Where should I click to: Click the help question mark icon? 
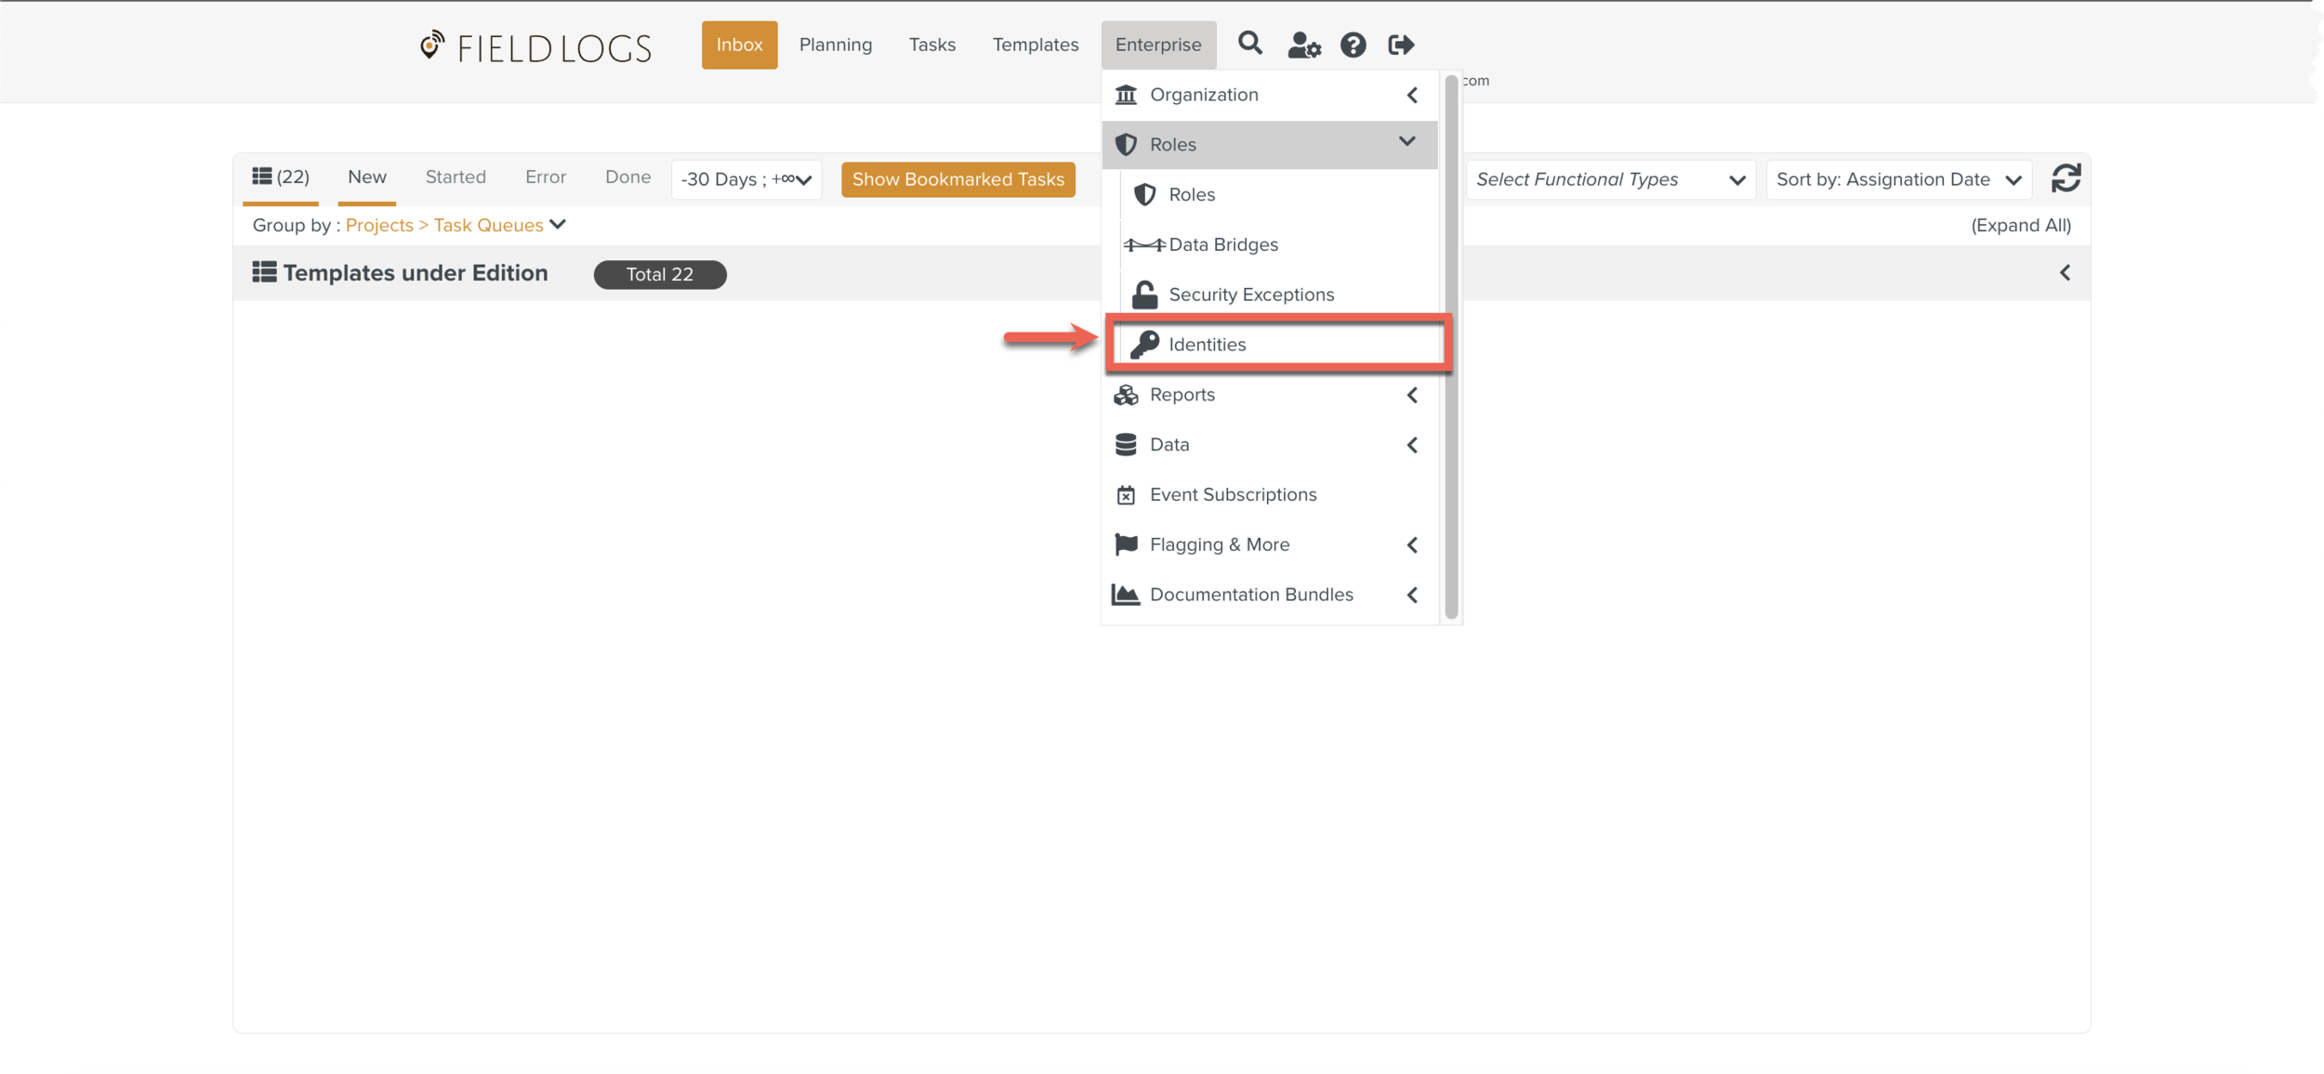1353,45
